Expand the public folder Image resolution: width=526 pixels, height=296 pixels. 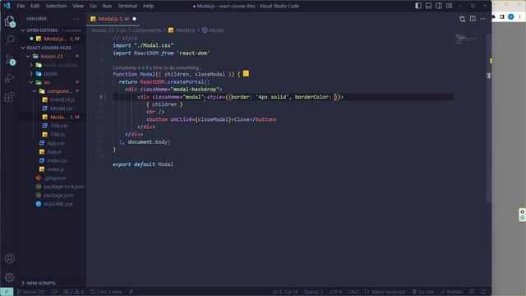(52, 73)
